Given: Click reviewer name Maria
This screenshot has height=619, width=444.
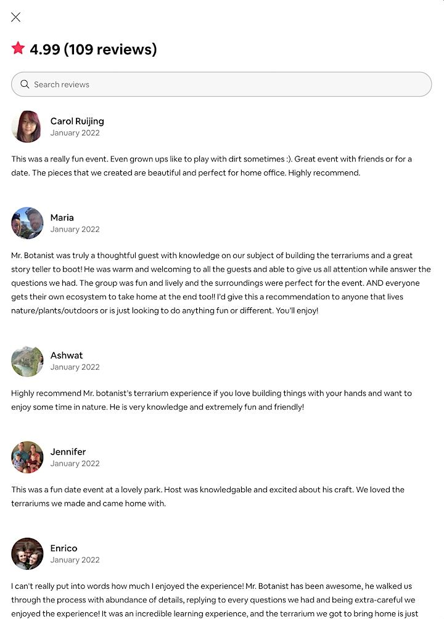Looking at the screenshot, I should tap(62, 217).
